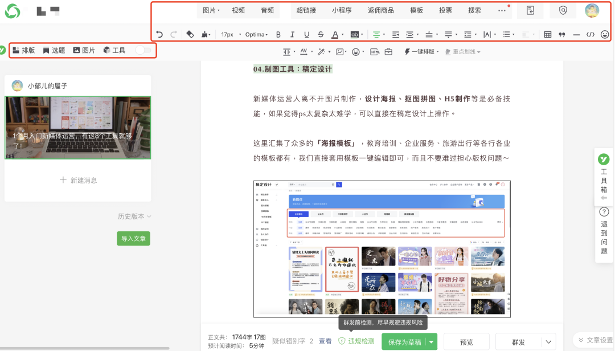The image size is (615, 351).
Task: Open the Optima font family dropdown
Action: tap(256, 35)
